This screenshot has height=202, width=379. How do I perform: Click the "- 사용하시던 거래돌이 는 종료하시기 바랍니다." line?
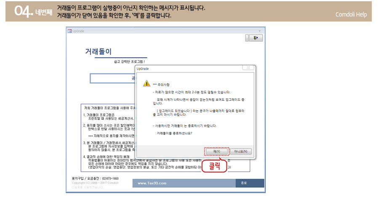click(185, 126)
